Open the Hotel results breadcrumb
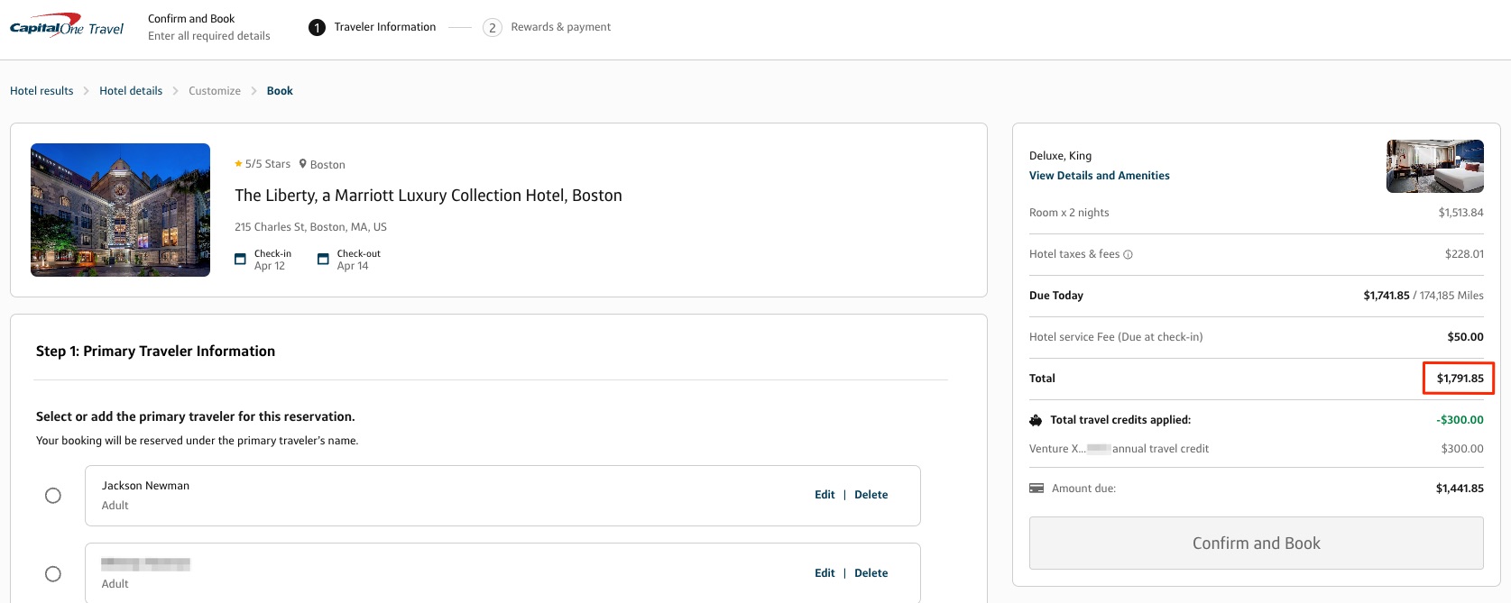This screenshot has width=1511, height=603. [x=41, y=91]
